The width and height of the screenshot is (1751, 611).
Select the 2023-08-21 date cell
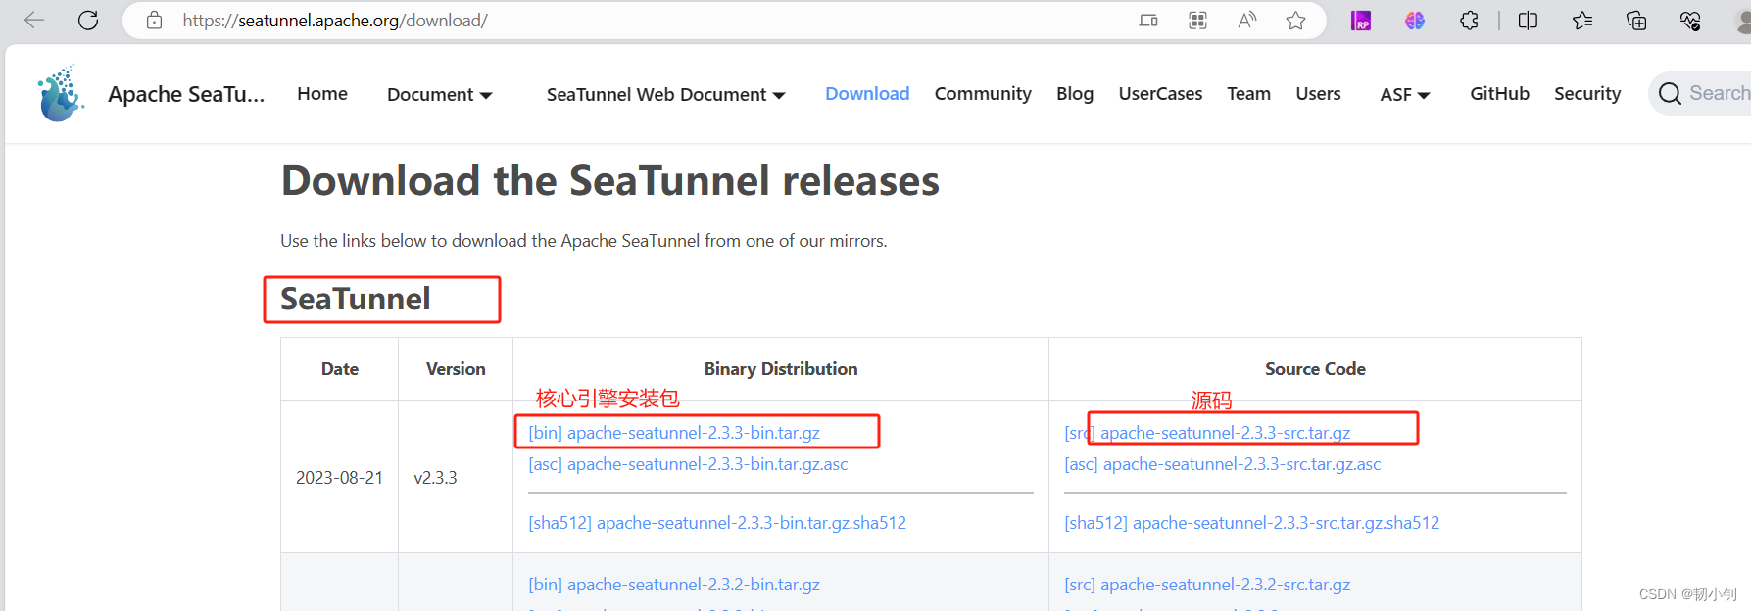pos(339,478)
